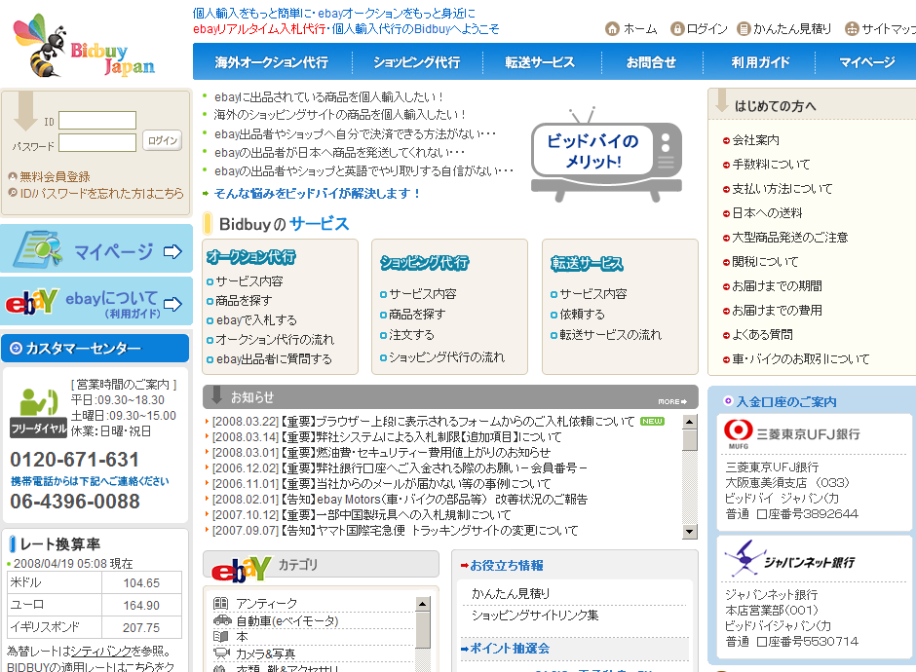
Task: Open 日本への送料 link
Action: [767, 213]
